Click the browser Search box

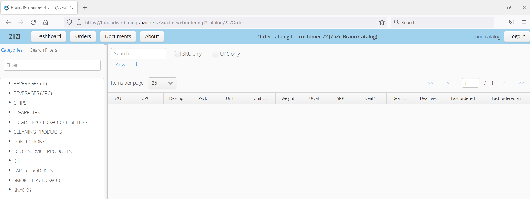pyautogui.click(x=442, y=22)
